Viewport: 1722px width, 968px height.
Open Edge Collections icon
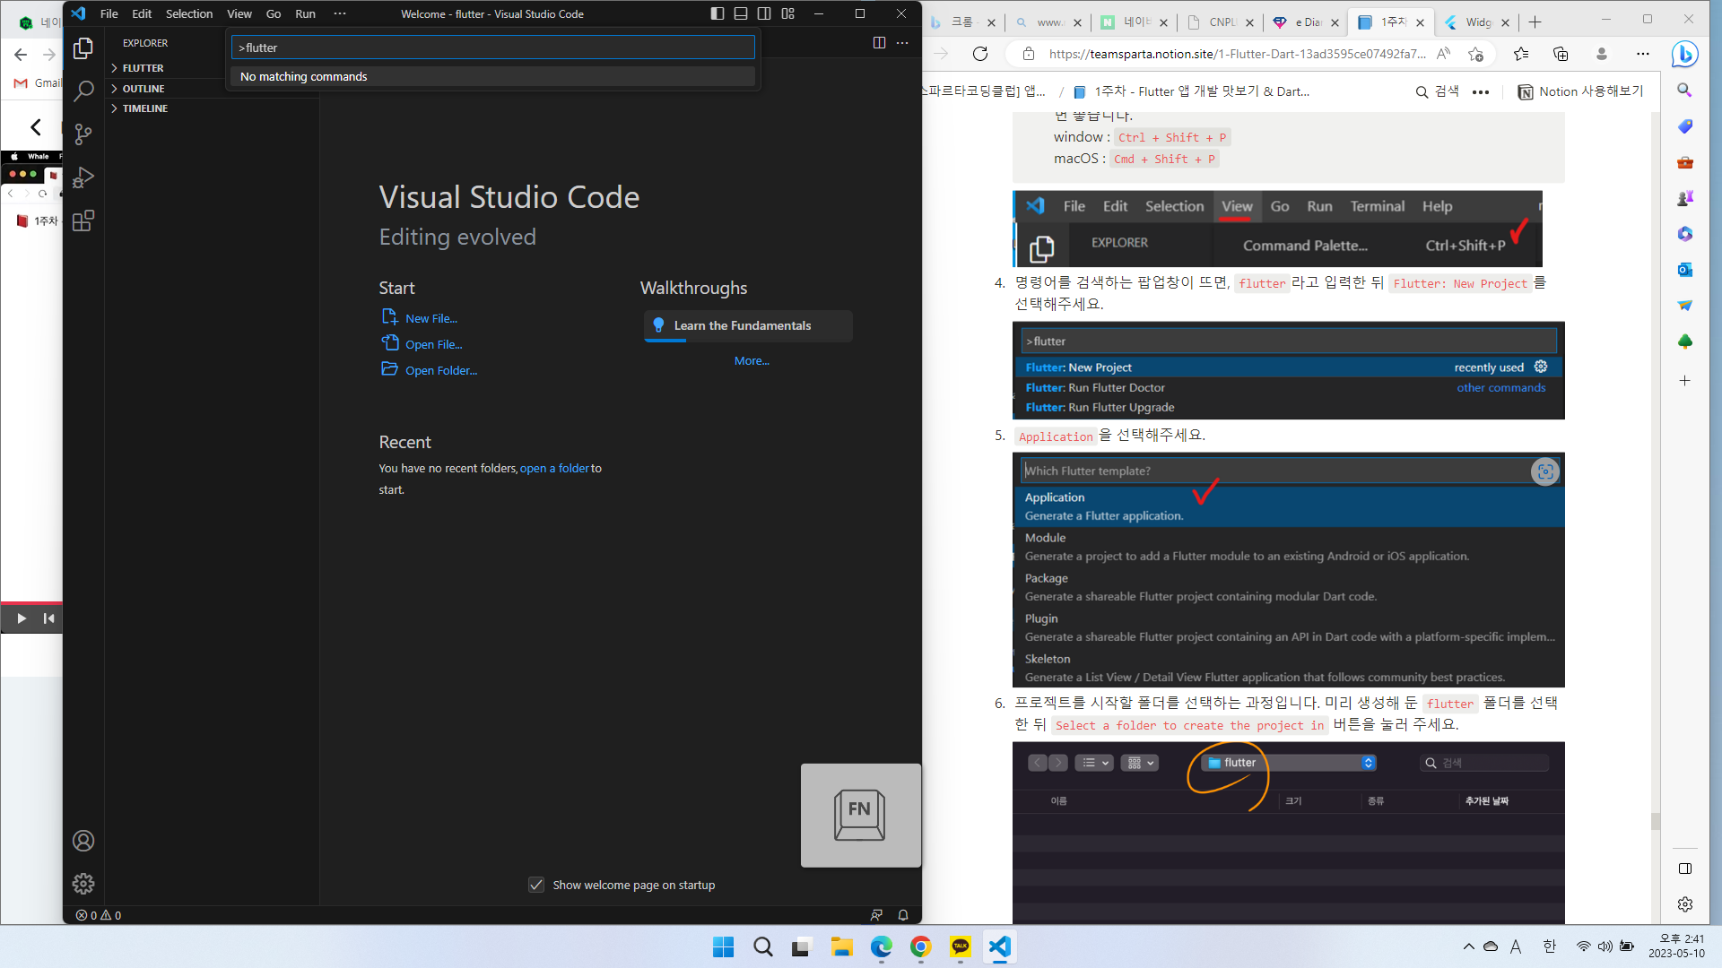[x=1561, y=54]
